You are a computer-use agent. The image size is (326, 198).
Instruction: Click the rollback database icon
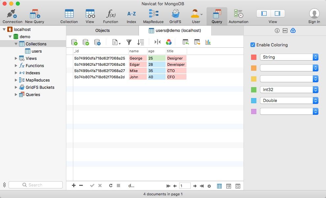[97, 42]
